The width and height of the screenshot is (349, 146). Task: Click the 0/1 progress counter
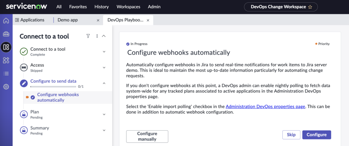81,87
